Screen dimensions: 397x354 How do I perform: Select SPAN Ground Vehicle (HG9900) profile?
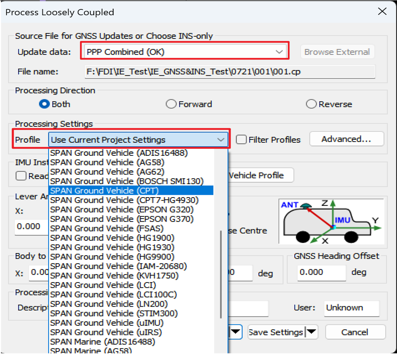[131, 257]
